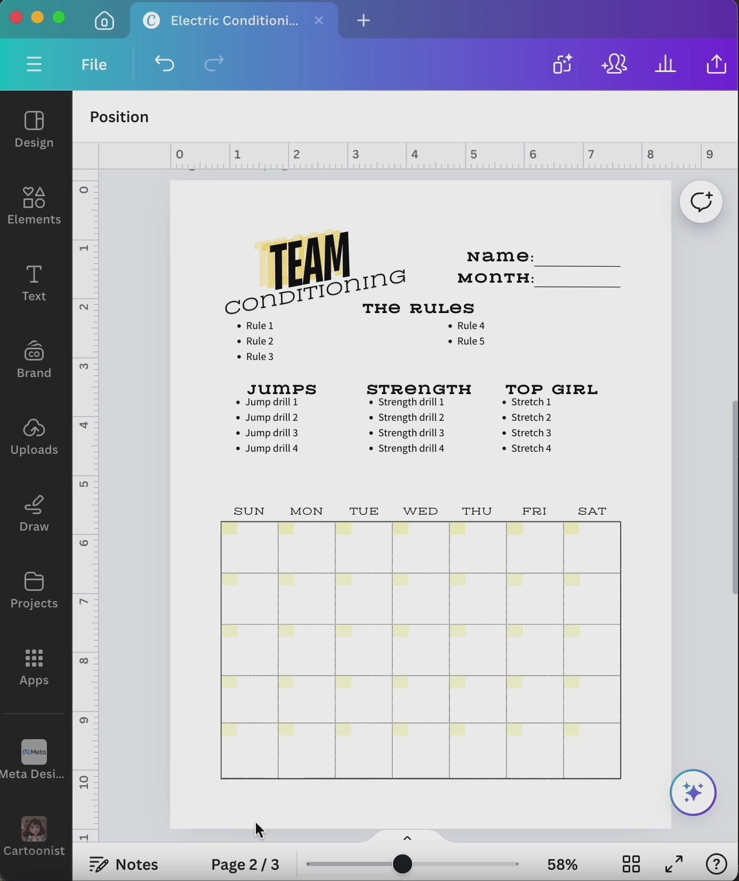Click the zoom slider handle
The width and height of the screenshot is (739, 881).
pos(403,864)
